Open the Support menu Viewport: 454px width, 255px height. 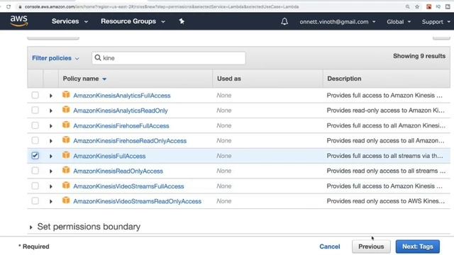[x=436, y=22]
